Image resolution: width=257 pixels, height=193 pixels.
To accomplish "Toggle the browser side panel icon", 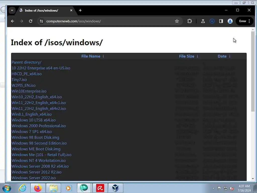I will click(x=221, y=21).
